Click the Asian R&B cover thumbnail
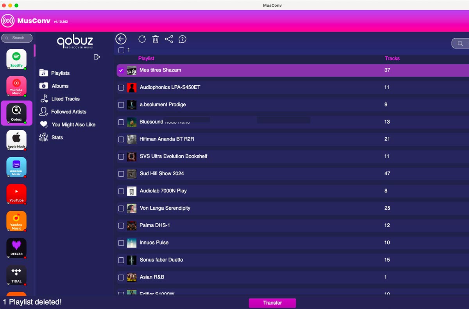 point(132,277)
